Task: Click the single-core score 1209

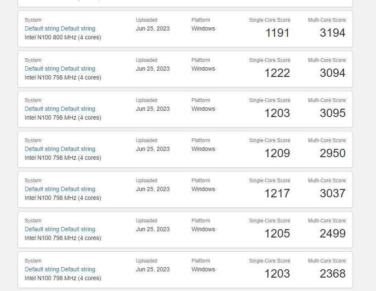Action: pos(277,153)
